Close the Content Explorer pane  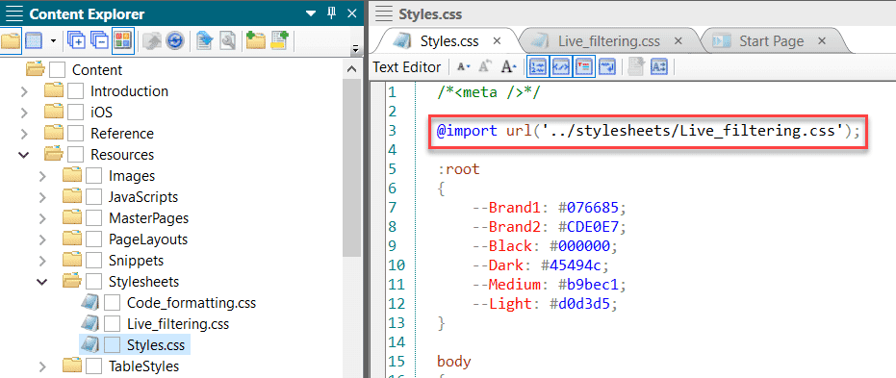[x=352, y=13]
